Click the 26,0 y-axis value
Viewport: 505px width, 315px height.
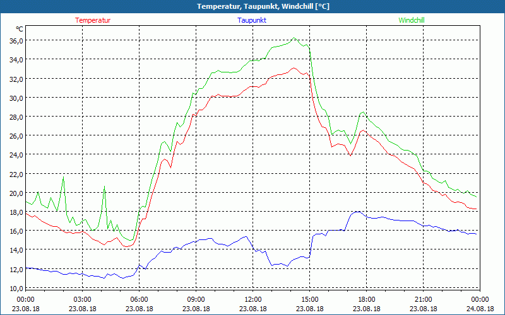[16, 136]
